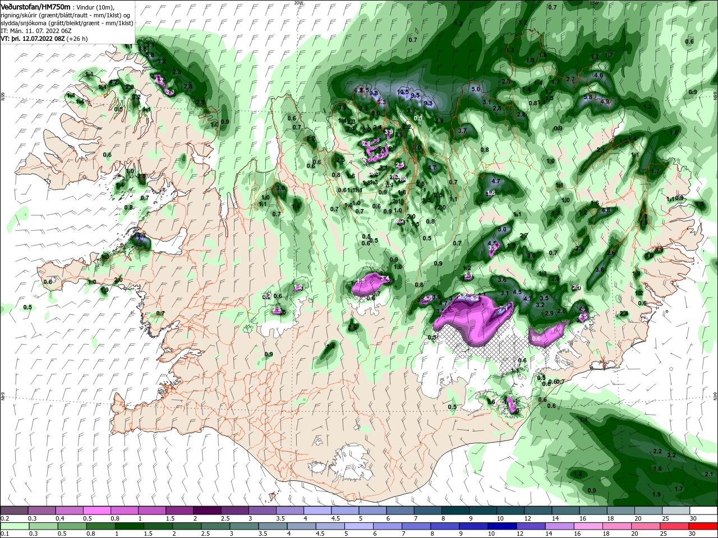Viewport: 718px width, 538px height.
Task: Click the '30' label on the upper scale
Action: [693, 518]
